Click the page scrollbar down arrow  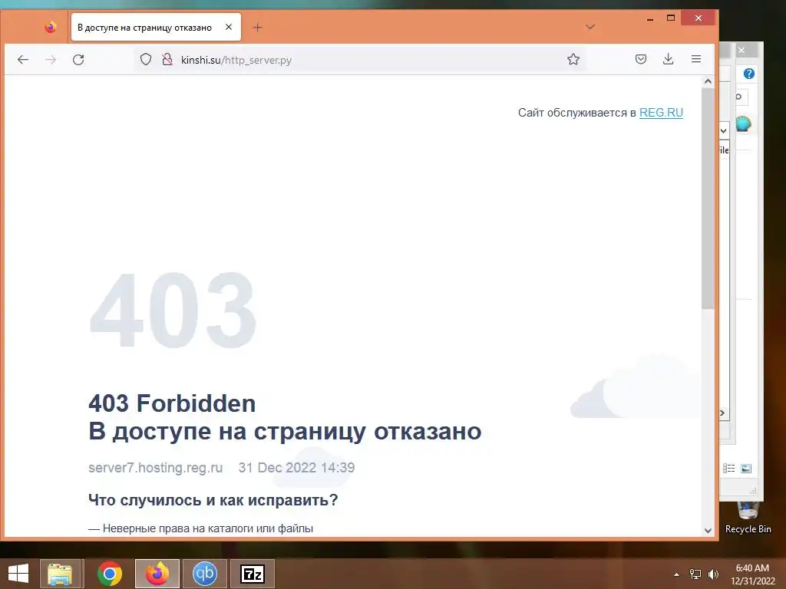tap(708, 531)
